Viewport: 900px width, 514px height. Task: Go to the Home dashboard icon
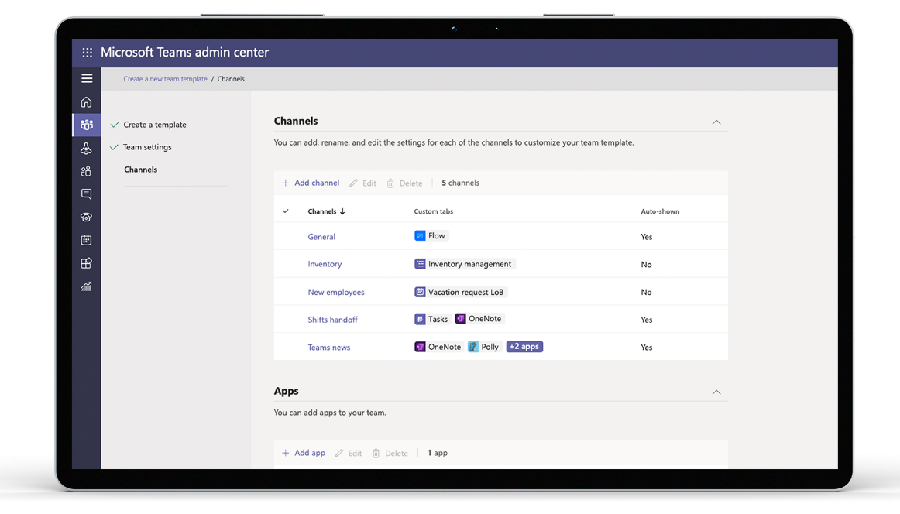86,102
